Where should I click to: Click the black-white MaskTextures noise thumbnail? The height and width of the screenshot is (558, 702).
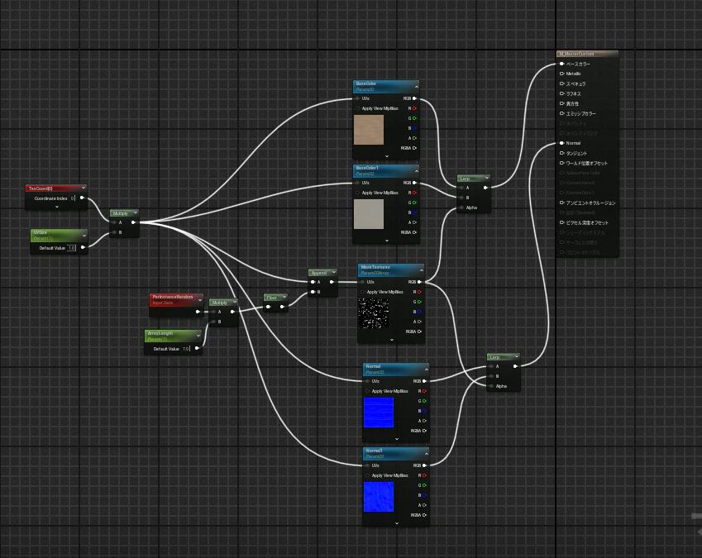tap(374, 313)
